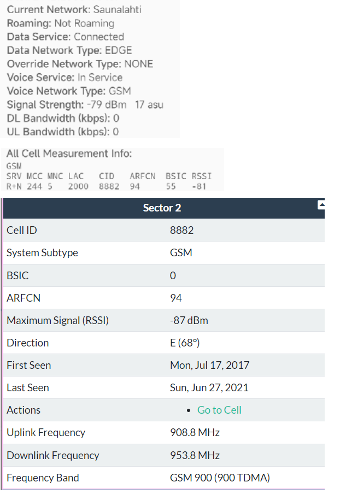
Task: Click the ARFCN value 94 in table
Action: coord(176,298)
